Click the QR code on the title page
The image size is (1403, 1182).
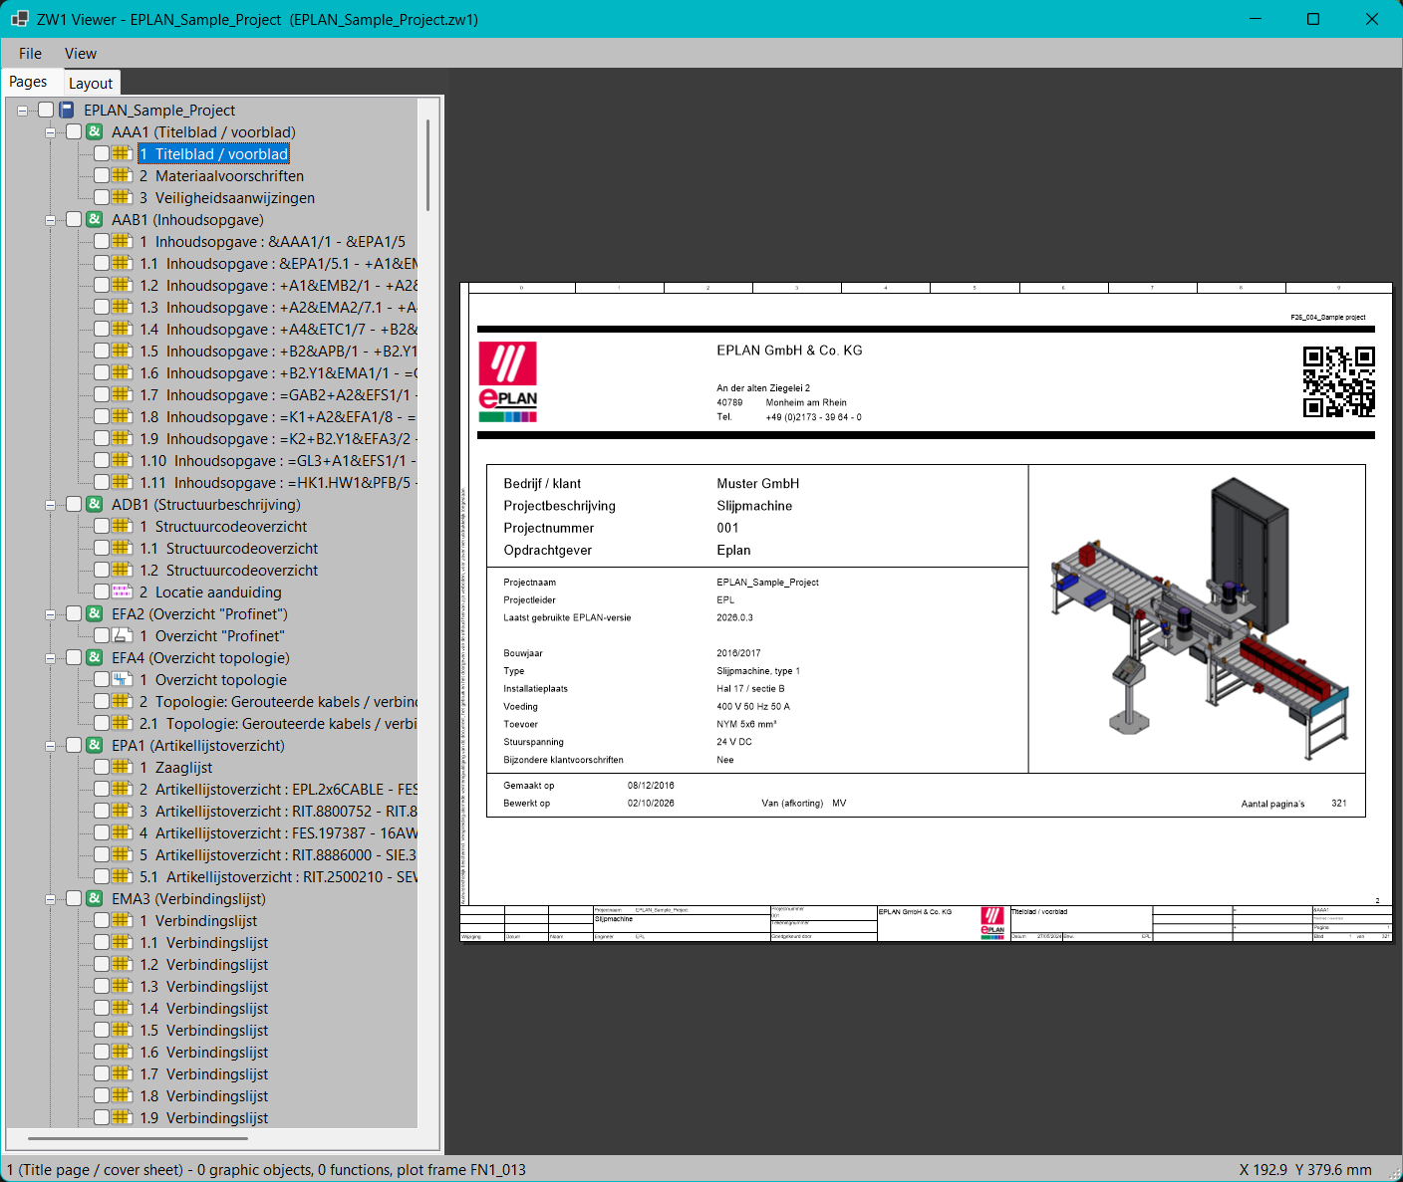tap(1339, 382)
